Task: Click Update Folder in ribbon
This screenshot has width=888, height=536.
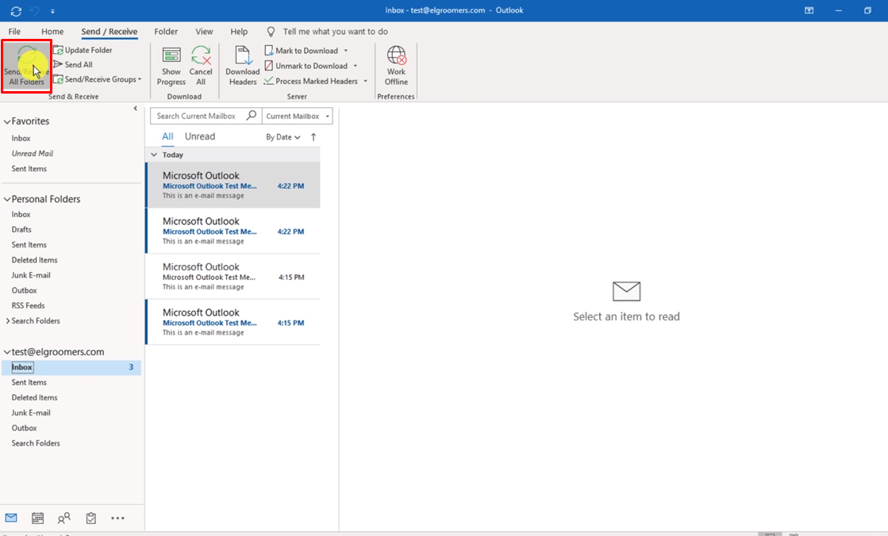Action: click(x=83, y=50)
